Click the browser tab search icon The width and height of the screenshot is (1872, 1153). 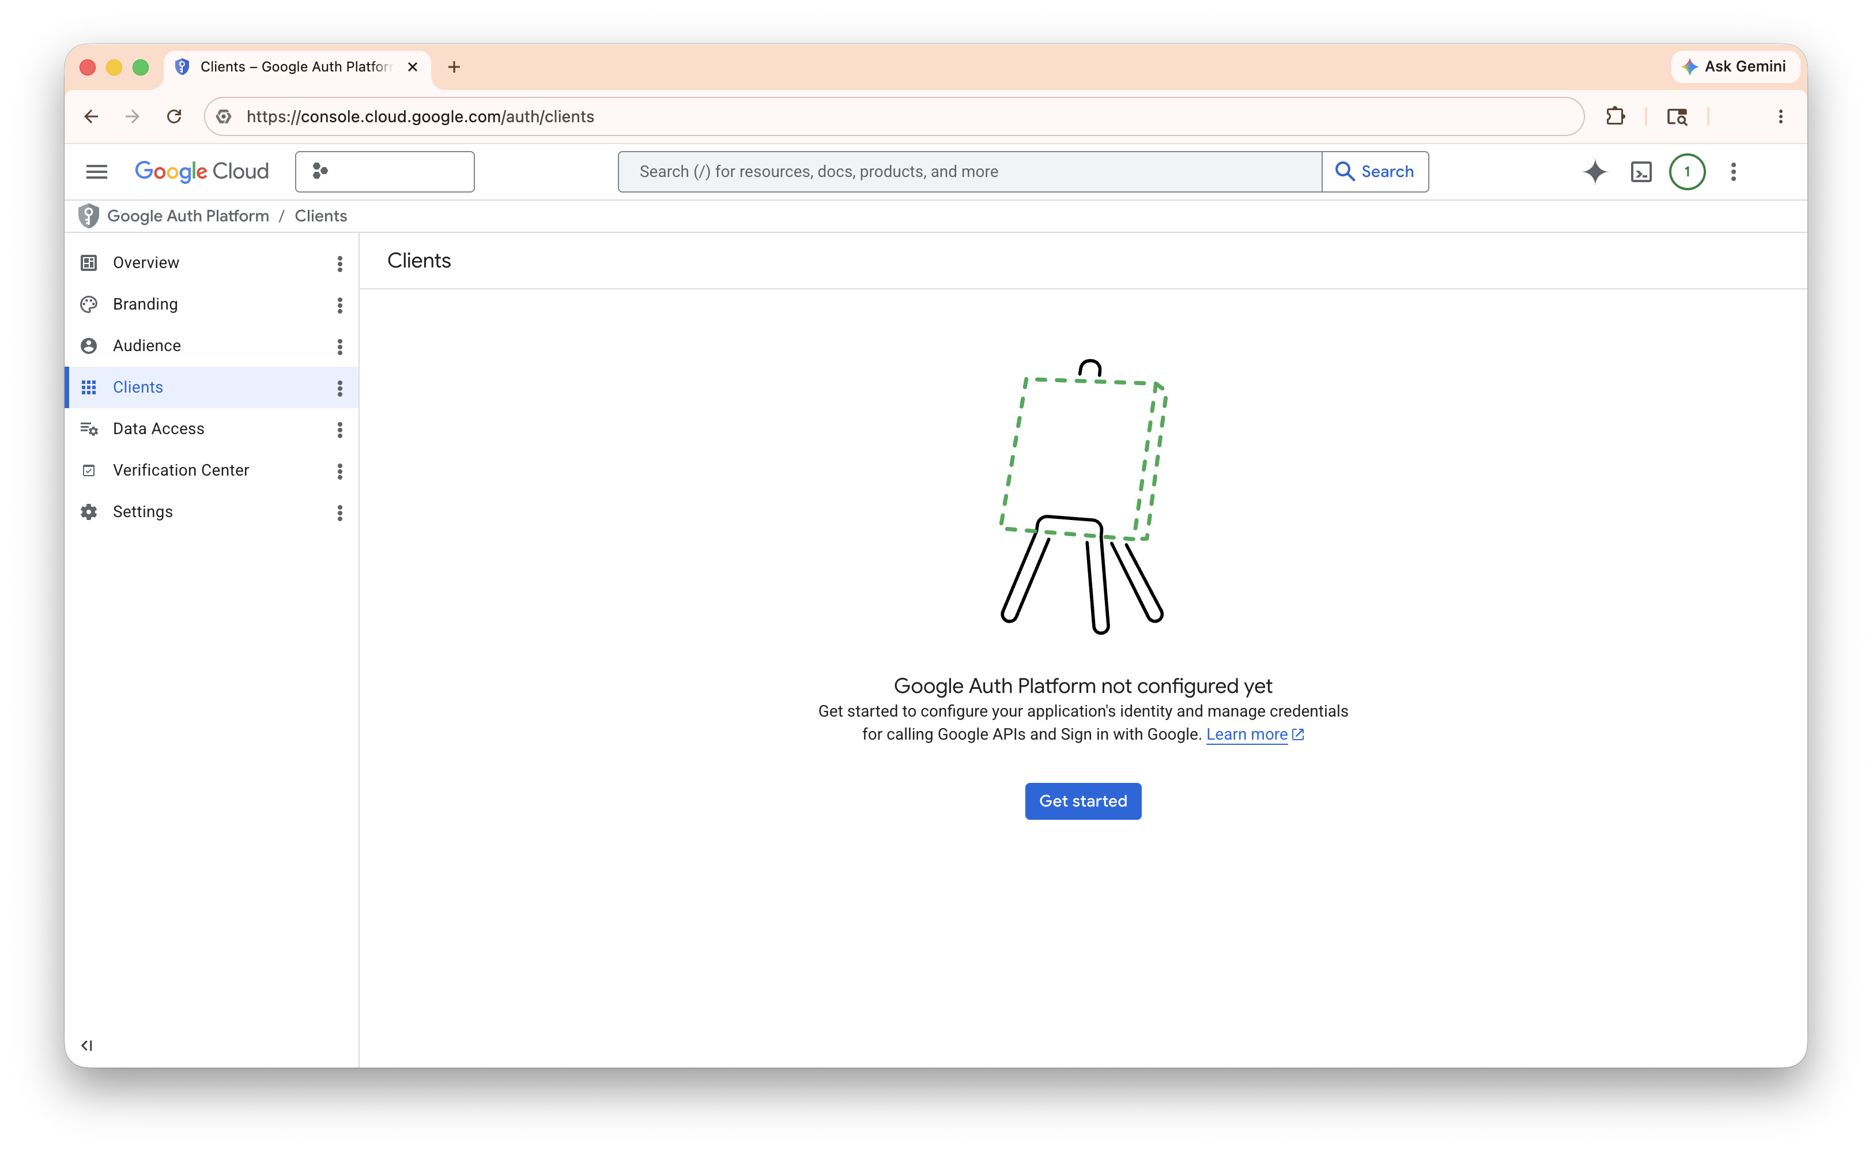[1677, 116]
